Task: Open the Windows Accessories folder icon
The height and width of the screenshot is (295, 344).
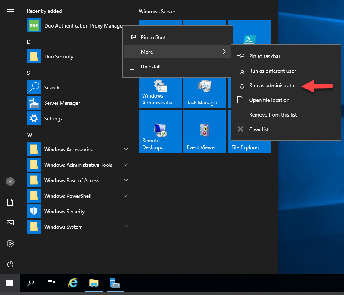Action: [x=34, y=149]
